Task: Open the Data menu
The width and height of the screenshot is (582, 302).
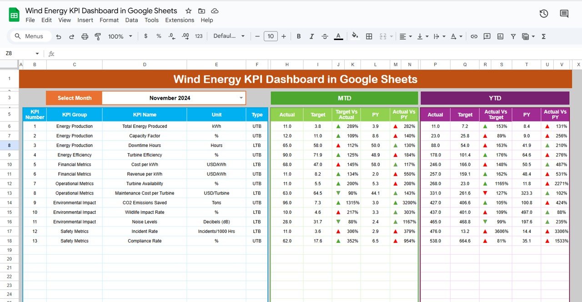Action: 131,20
